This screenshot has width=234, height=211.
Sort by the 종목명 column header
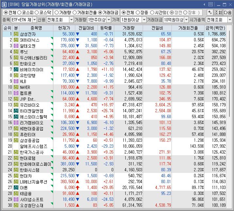click(36, 28)
